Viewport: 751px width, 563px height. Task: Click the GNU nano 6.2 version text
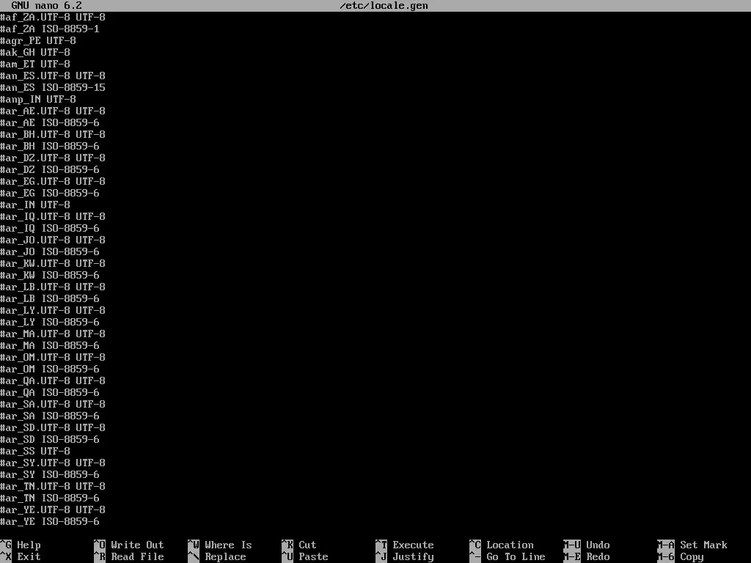[x=46, y=6]
